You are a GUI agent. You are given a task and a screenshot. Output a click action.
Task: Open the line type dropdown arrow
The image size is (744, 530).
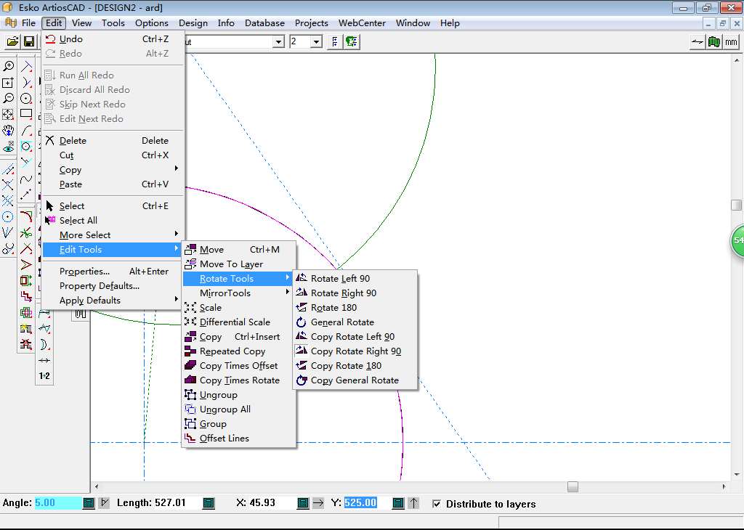278,42
